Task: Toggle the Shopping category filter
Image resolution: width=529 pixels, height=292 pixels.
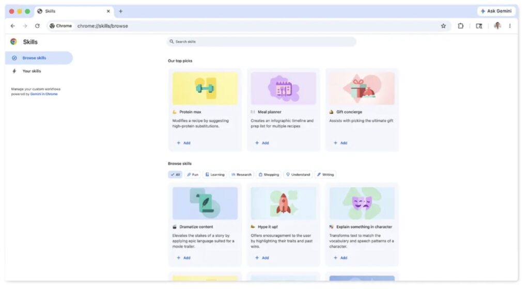Action: [x=269, y=174]
